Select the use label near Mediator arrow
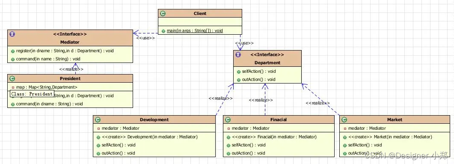Image resolution: width=454 pixels, height=164 pixels. (145, 38)
